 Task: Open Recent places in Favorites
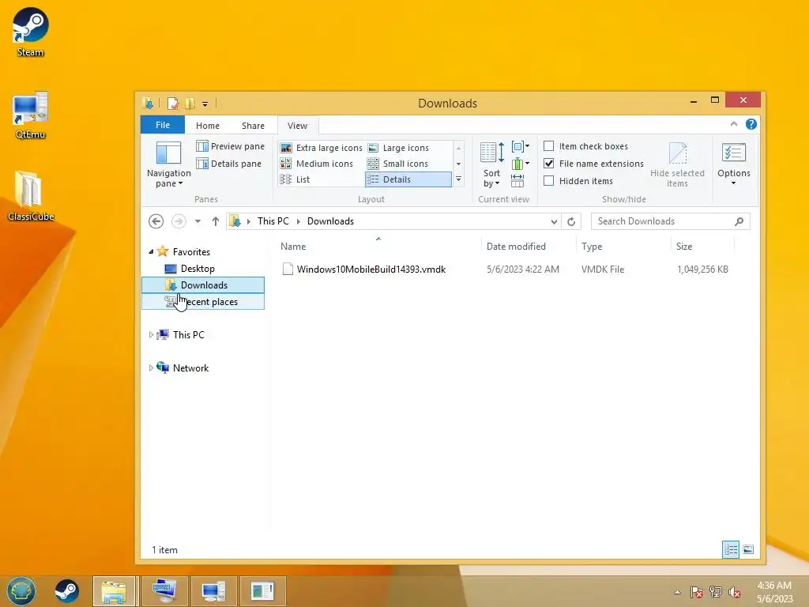(203, 302)
